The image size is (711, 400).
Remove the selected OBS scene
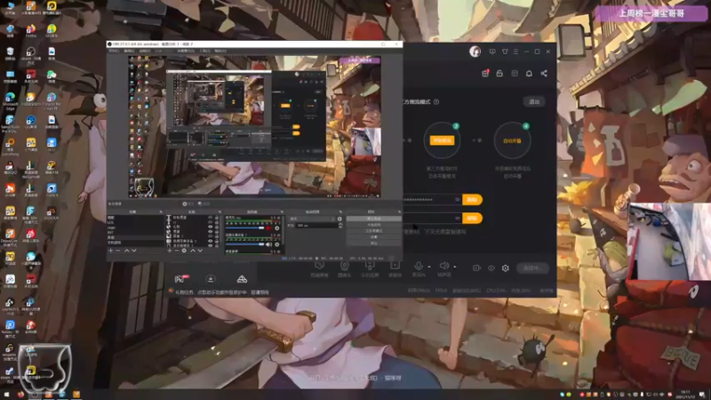[118, 251]
